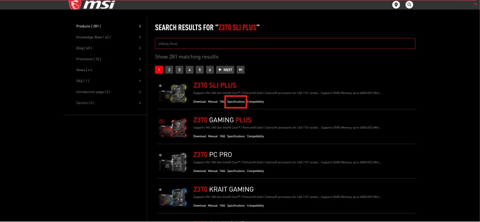The image size is (480, 222).
Task: Open Manual for Z370 PC PRO
Action: pyautogui.click(x=213, y=171)
